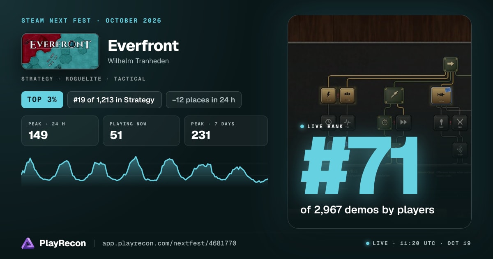Image resolution: width=493 pixels, height=259 pixels.
Task: Click the 51 playing now value
Action: (x=116, y=135)
